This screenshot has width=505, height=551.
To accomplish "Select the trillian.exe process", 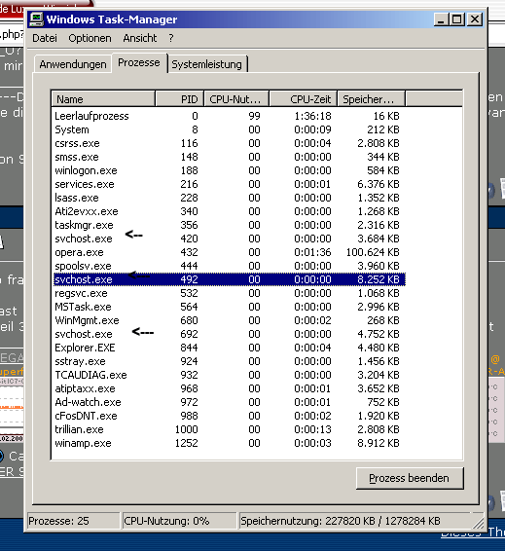I will click(230, 429).
